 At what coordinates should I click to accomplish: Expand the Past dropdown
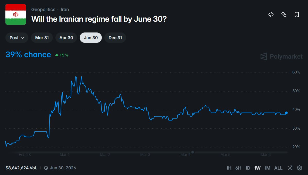pyautogui.click(x=17, y=38)
